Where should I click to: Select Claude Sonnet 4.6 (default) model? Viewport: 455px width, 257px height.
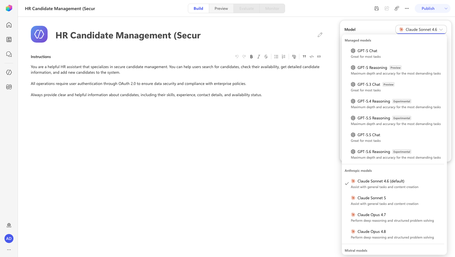pos(394,184)
